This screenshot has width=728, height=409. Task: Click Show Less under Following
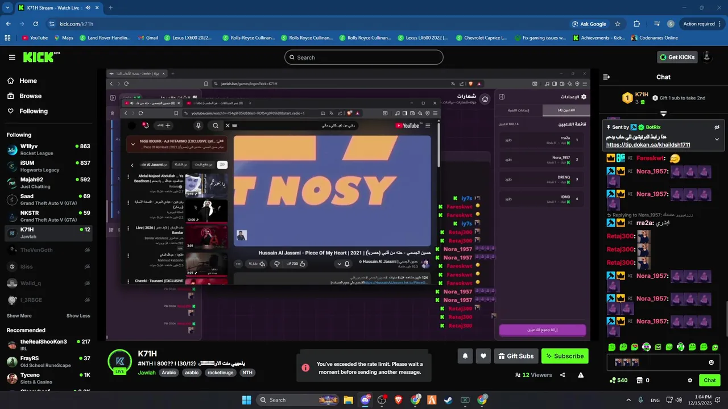(x=78, y=316)
